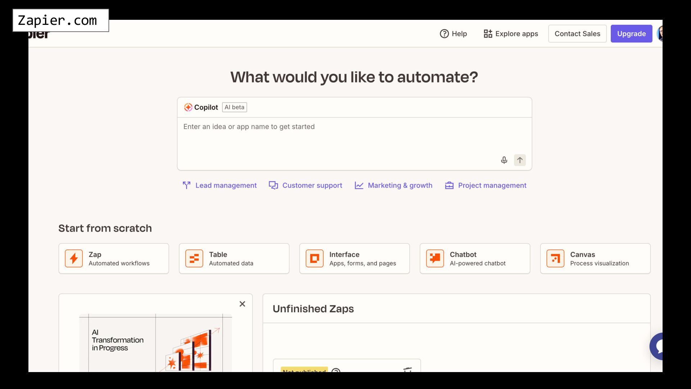
Task: Dismiss the AI Transformation promo card
Action: point(242,304)
